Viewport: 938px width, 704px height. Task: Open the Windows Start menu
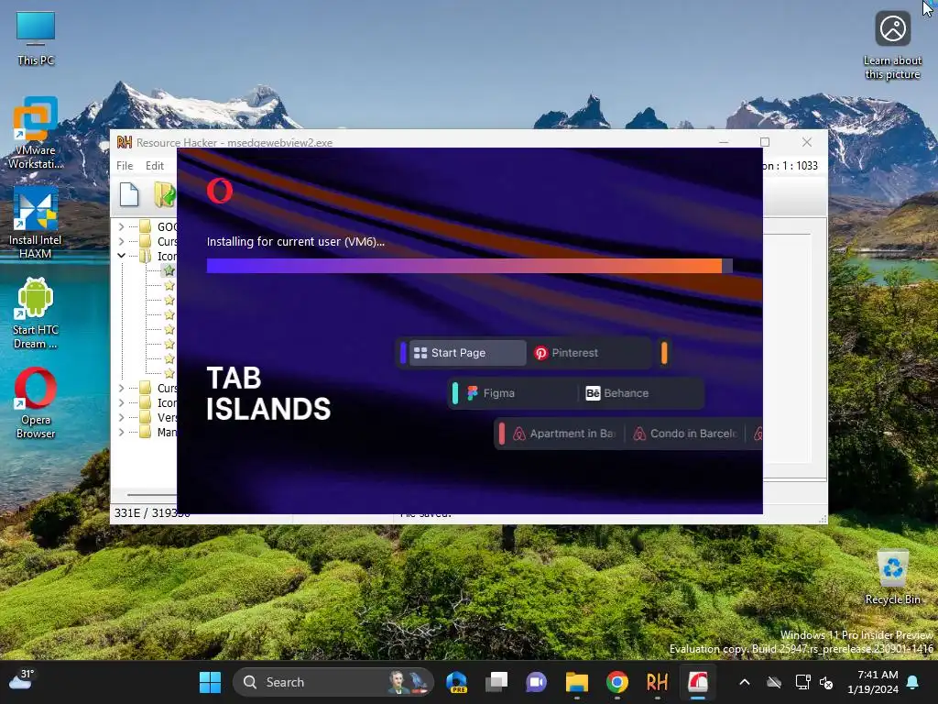tap(210, 682)
